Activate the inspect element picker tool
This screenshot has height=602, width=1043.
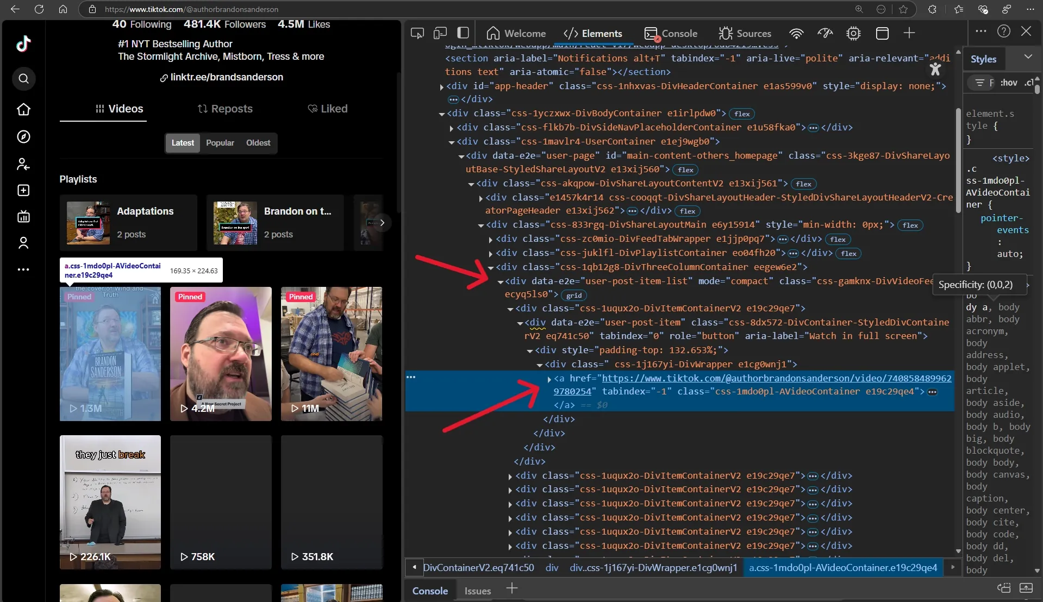[x=417, y=34]
